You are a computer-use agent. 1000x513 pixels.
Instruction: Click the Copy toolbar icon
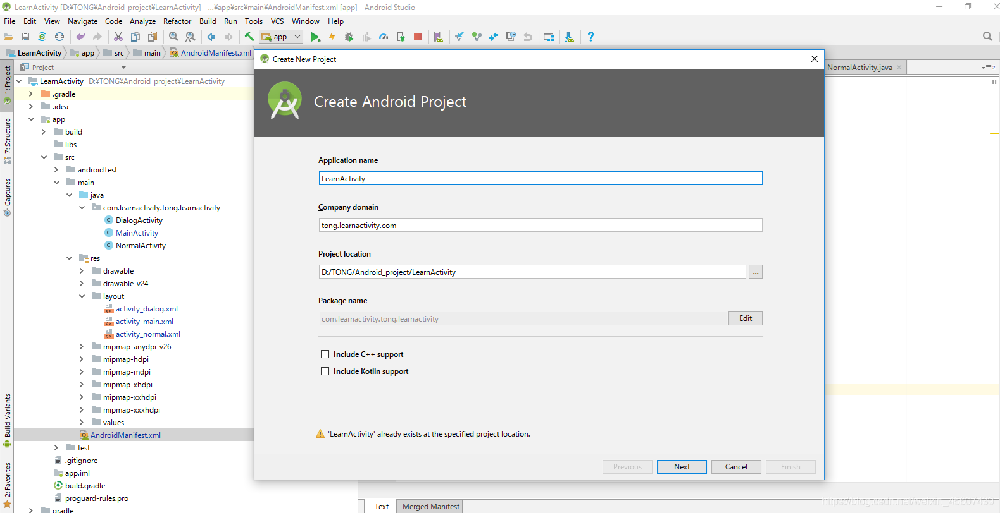(x=135, y=37)
